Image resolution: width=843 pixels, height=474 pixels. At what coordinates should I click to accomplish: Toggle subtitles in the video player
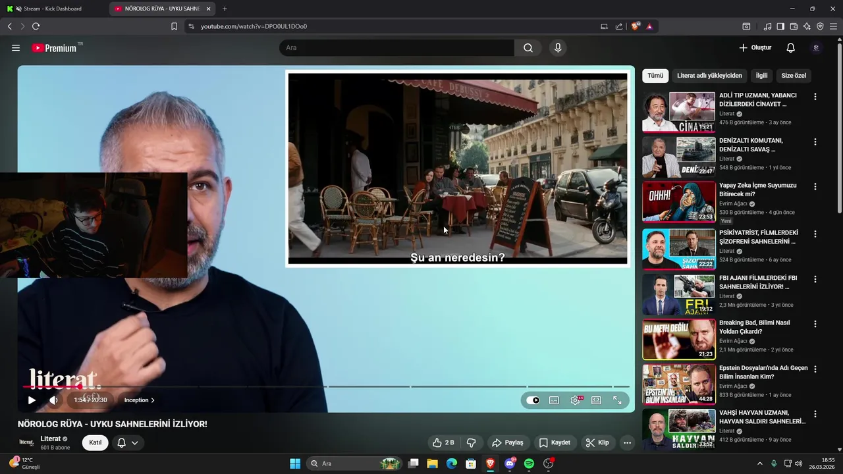click(x=554, y=400)
